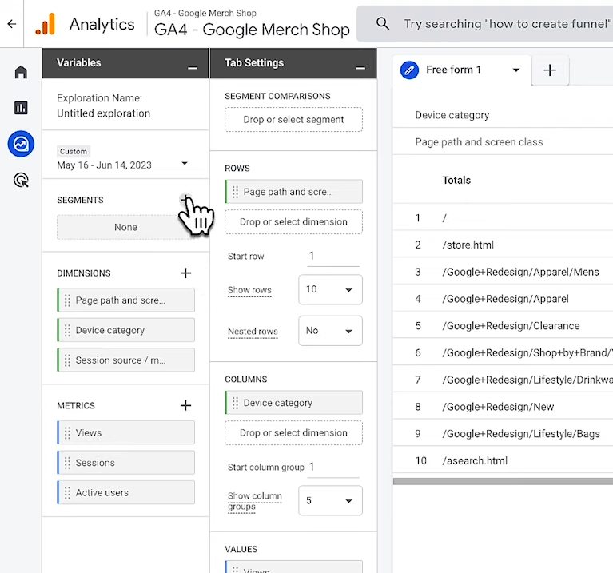Select Device category chip in Dimensions

click(126, 330)
